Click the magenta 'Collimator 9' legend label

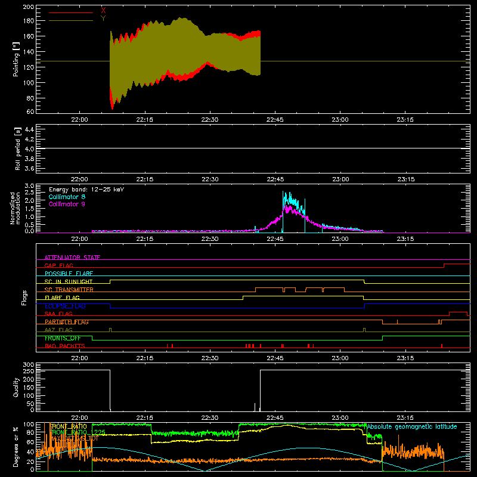67,204
